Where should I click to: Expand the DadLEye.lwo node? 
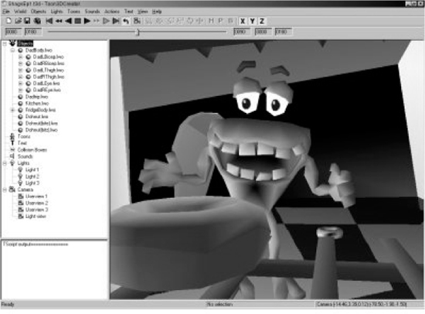20,84
